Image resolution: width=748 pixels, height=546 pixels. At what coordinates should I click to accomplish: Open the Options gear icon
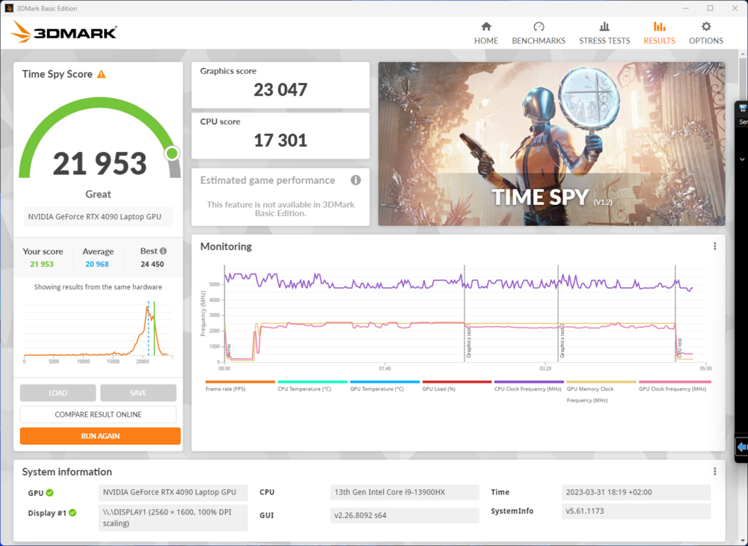click(x=705, y=27)
